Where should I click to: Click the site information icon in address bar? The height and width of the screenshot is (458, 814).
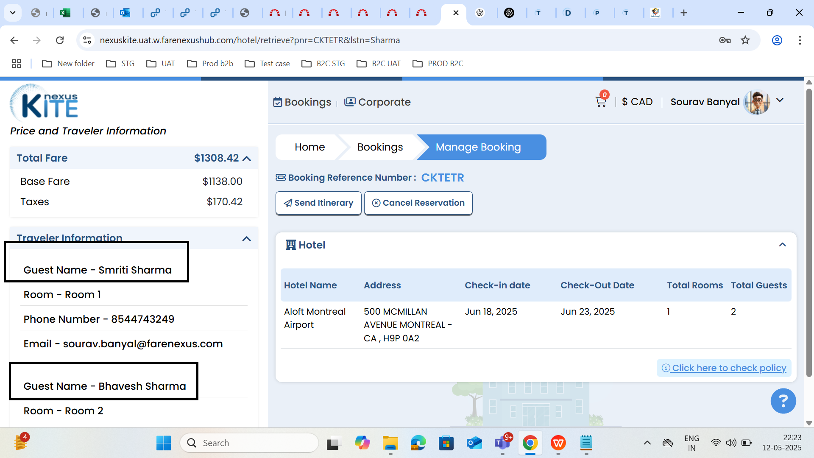point(87,40)
